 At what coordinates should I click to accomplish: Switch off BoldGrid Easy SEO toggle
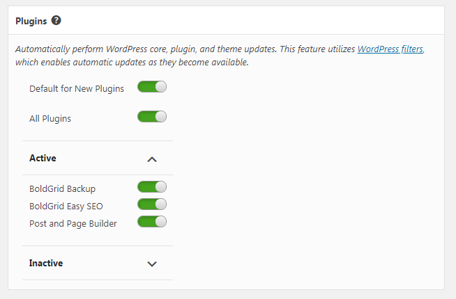tap(152, 204)
